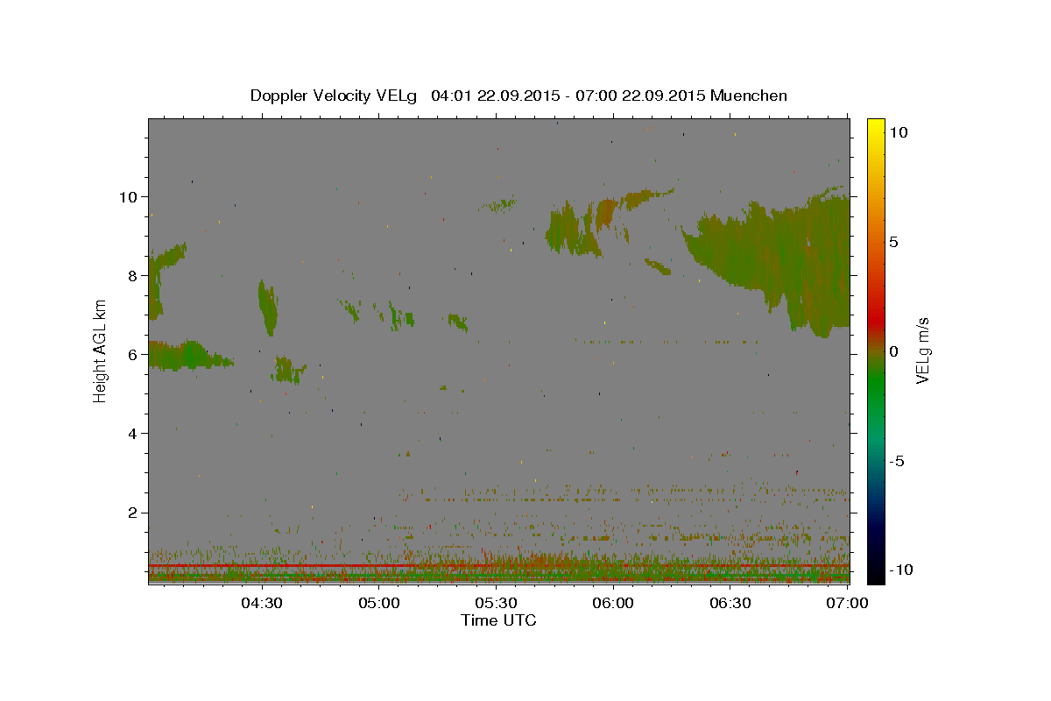
Task: Click the 'Muenchen' location in the title
Action: coord(749,96)
